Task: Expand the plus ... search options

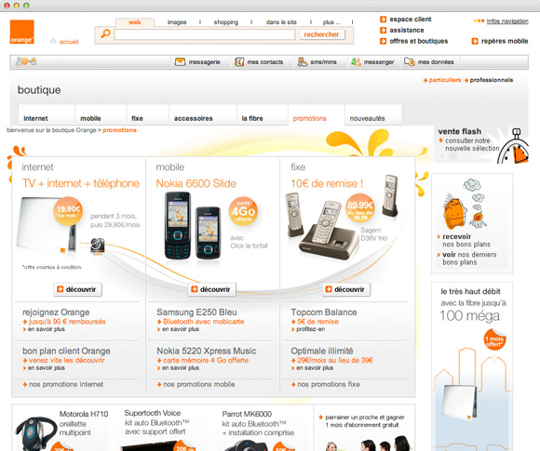Action: [331, 22]
